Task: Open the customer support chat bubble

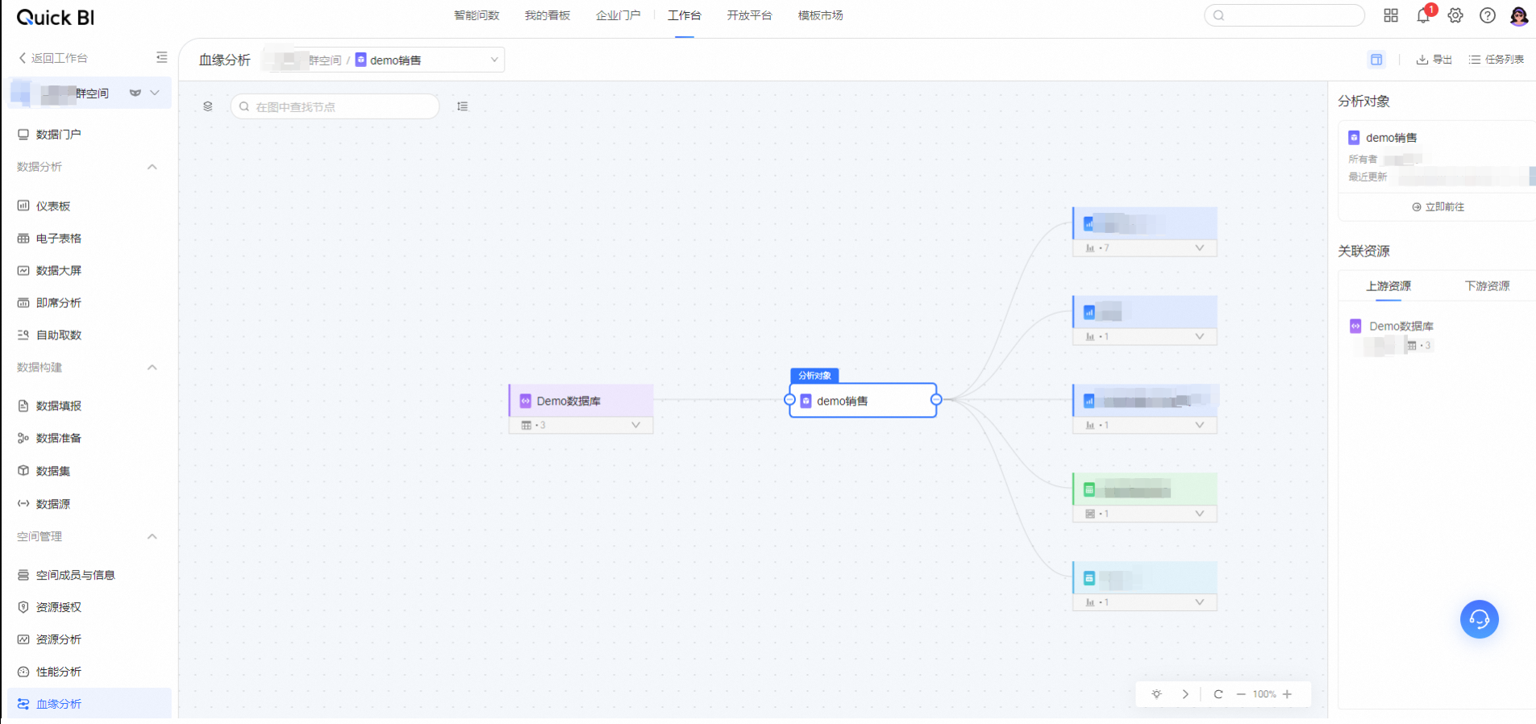Action: (1479, 619)
